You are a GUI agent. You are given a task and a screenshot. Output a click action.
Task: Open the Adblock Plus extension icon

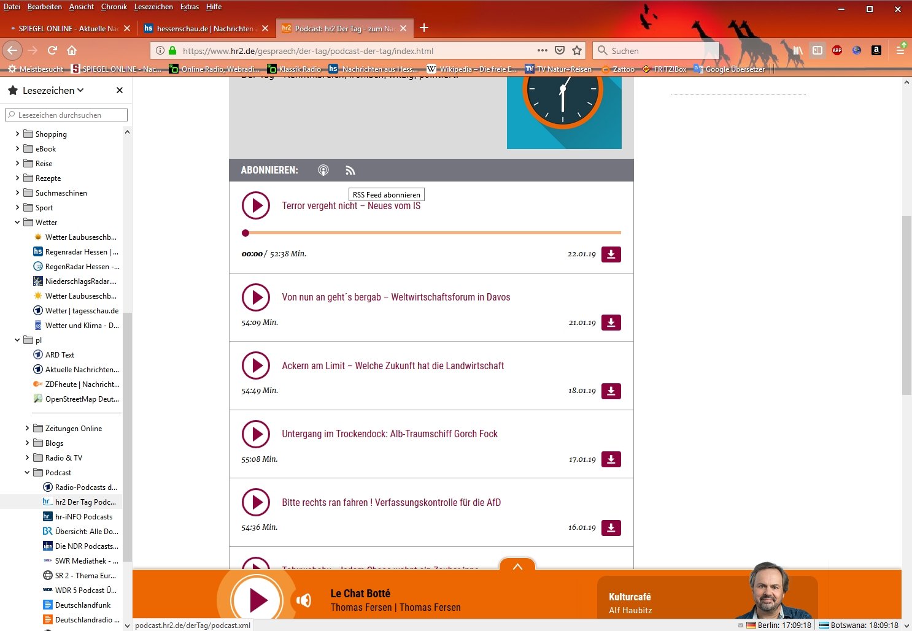point(837,50)
